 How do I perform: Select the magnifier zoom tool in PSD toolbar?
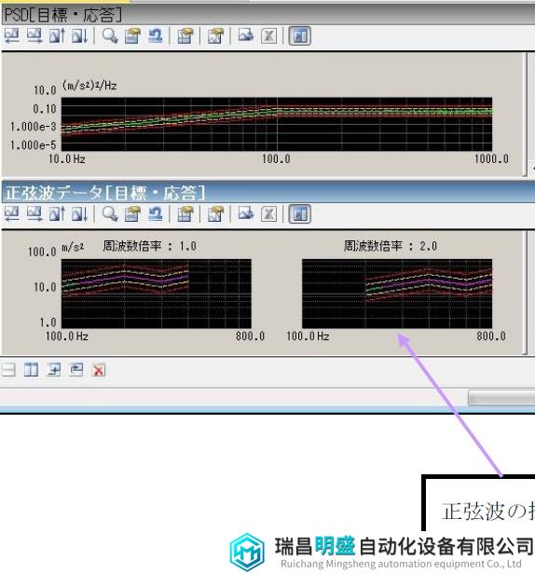pos(110,35)
